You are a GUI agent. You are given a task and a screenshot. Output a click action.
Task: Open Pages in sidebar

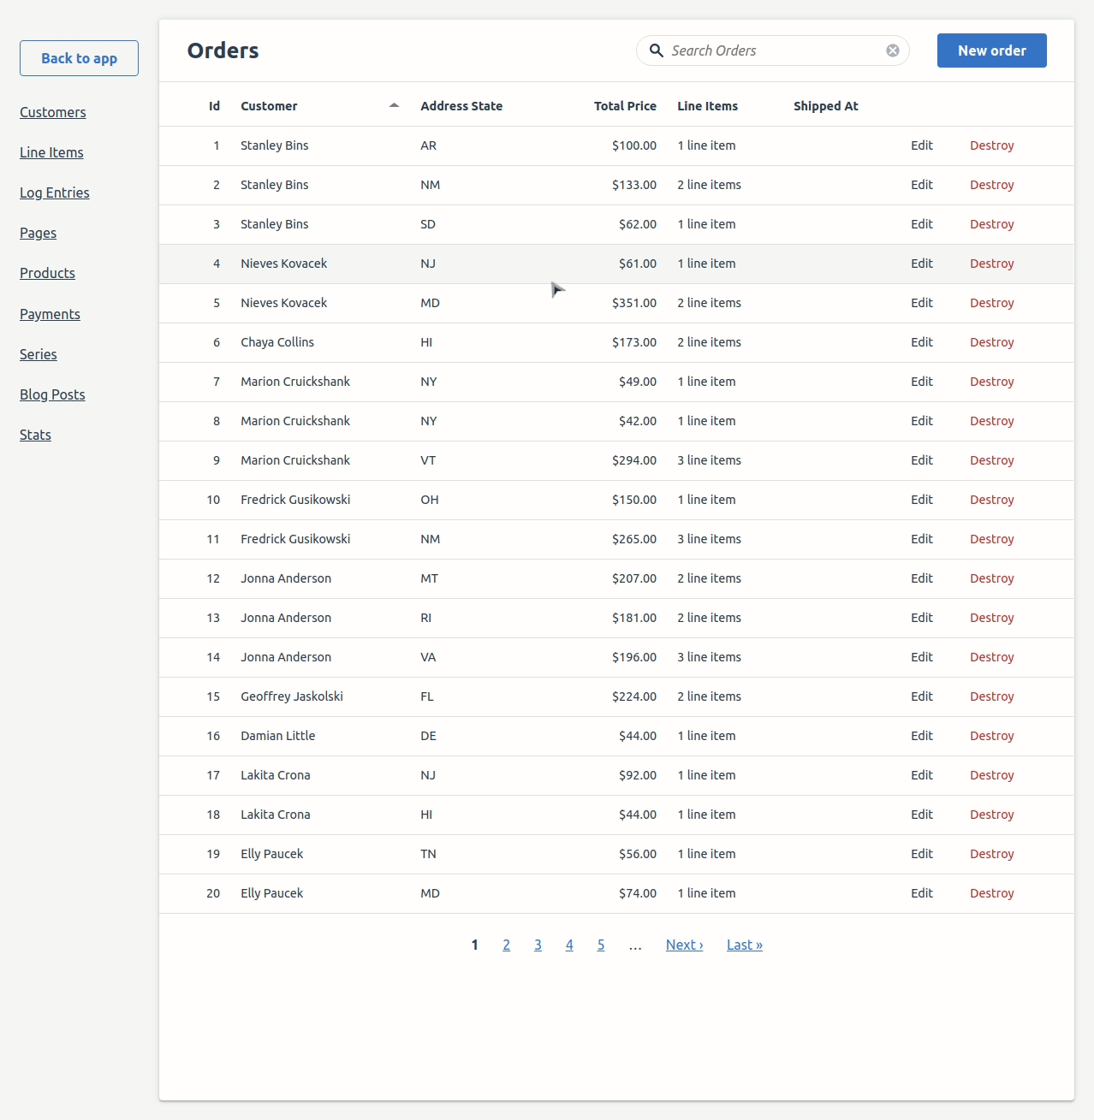[39, 233]
